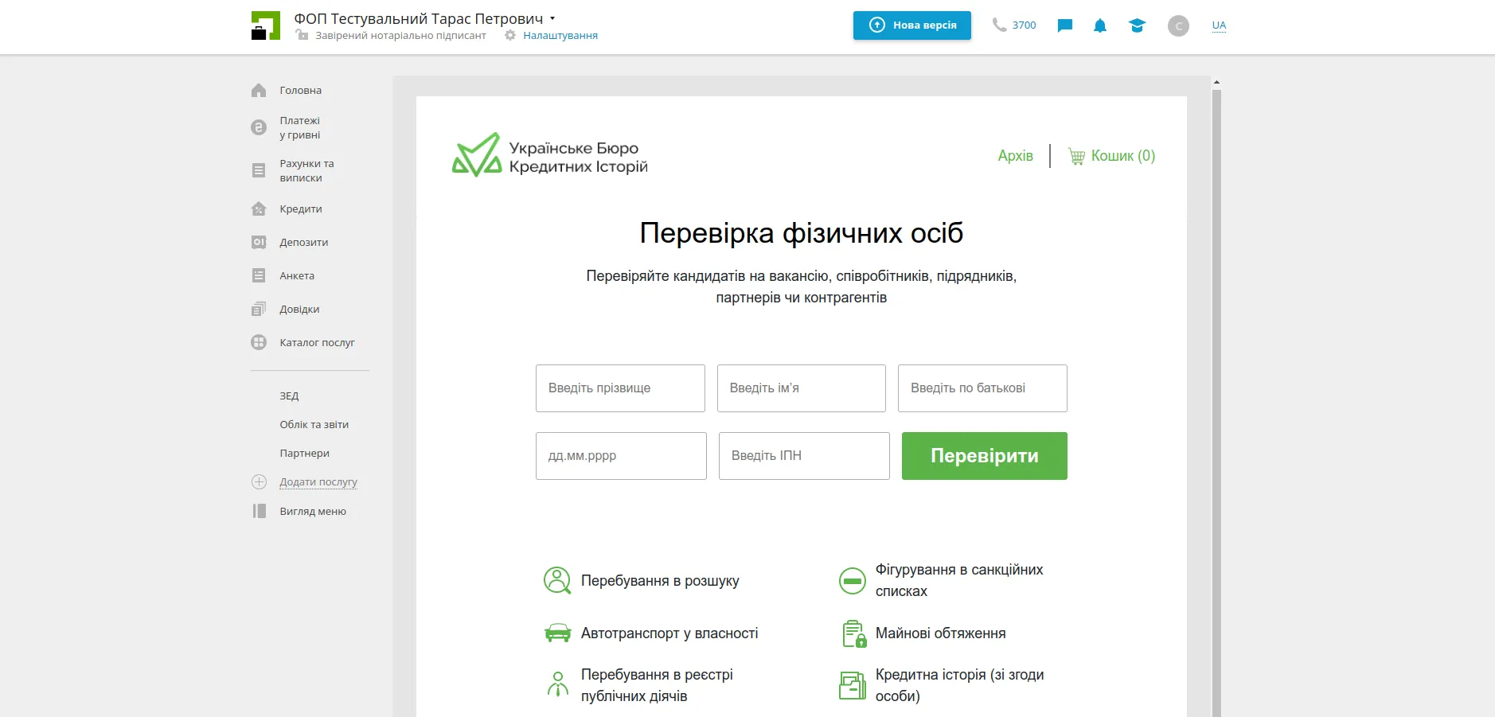Click the phone icon next to 3700

tap(999, 25)
